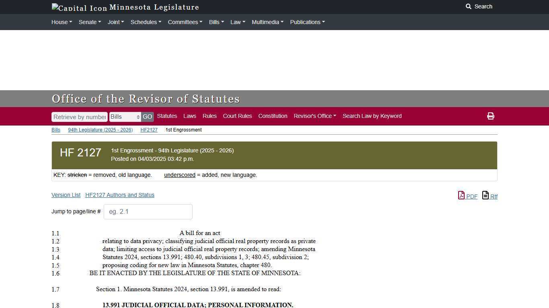The width and height of the screenshot is (549, 308).
Task: Click the 94th Legislature breadcrumb link
Action: (x=100, y=130)
